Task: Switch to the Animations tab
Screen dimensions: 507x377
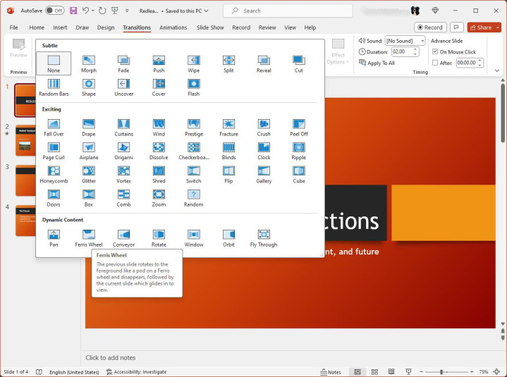Action: (173, 27)
